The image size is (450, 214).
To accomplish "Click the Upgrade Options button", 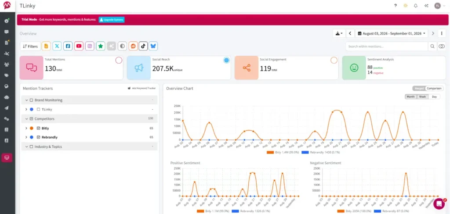I will pyautogui.click(x=112, y=20).
